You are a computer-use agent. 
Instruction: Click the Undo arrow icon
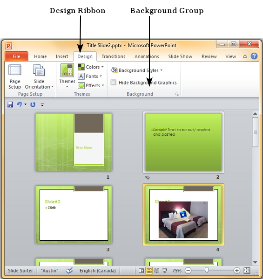pyautogui.click(x=19, y=104)
